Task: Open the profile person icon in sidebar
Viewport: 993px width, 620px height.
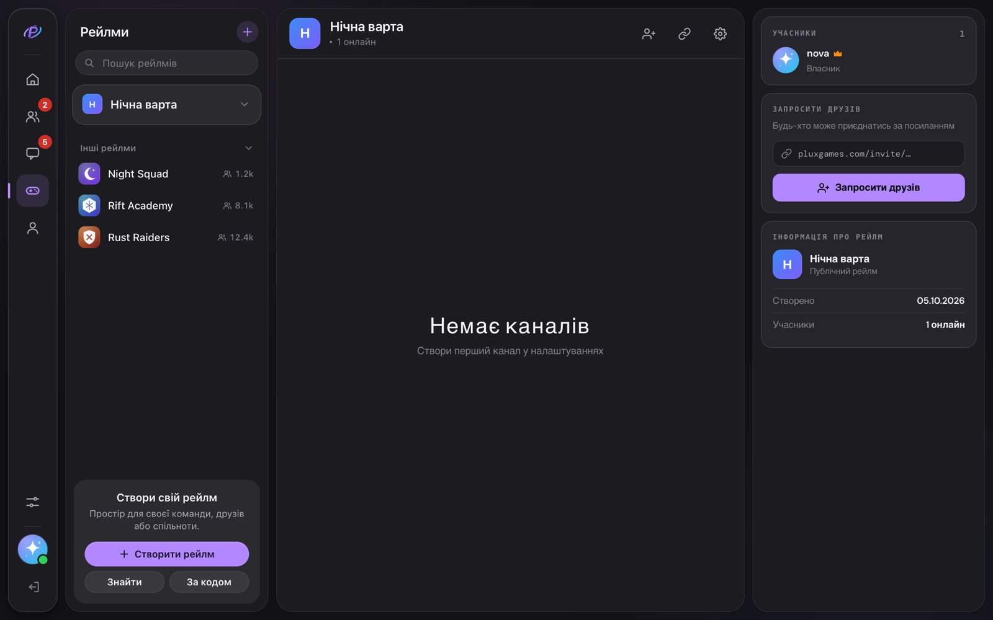Action: [32, 228]
